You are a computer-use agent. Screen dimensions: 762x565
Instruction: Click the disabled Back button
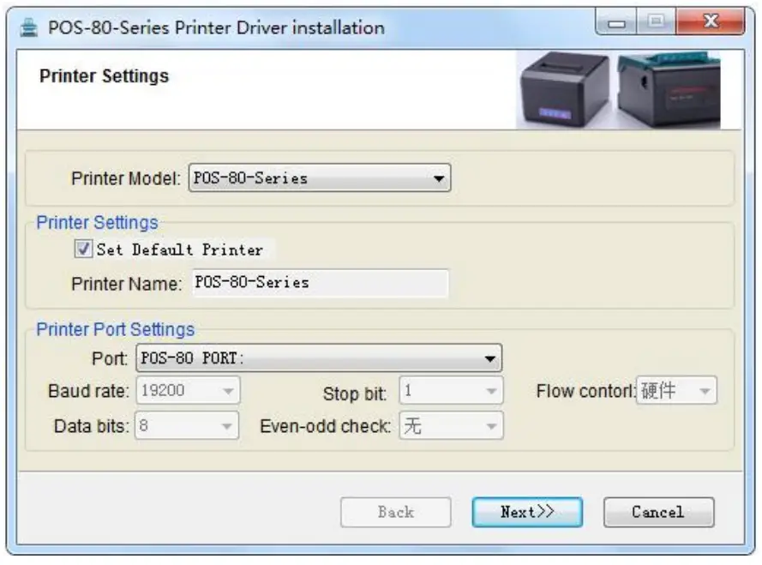[395, 512]
